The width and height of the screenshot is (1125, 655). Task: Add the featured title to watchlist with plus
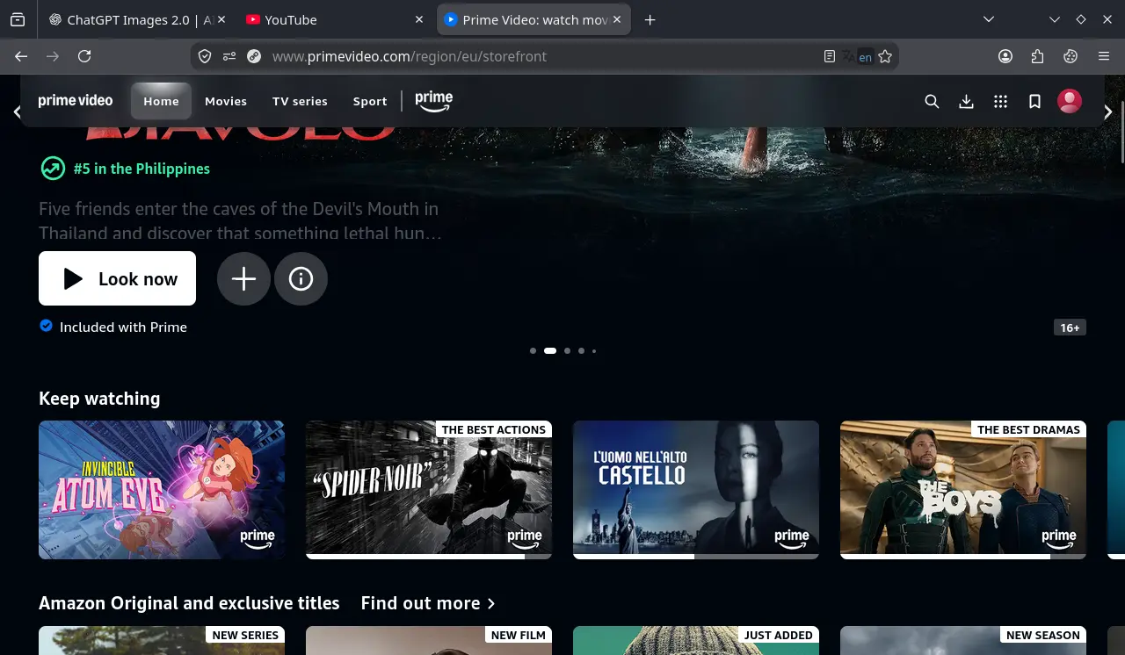click(x=243, y=279)
